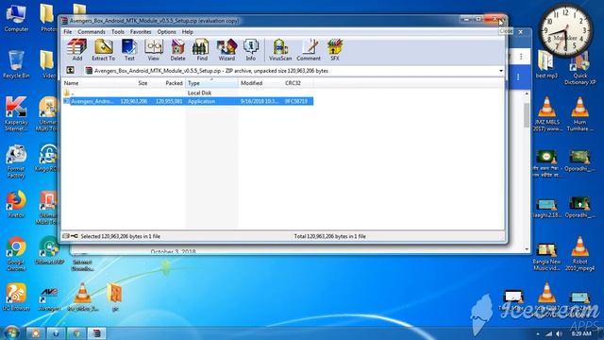
Task: Click the Computer desktop icon
Action: point(16,19)
